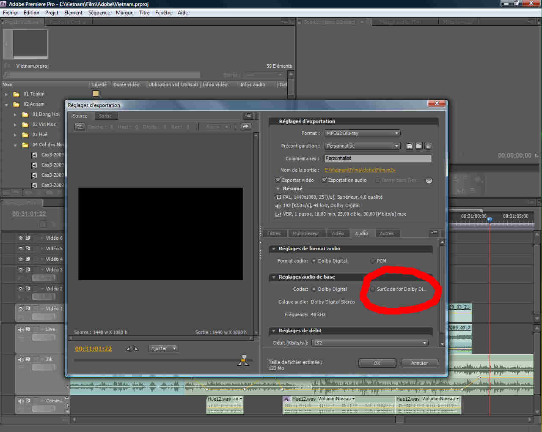Click the speaker summary icon in Résumé
Viewport: 542px width, 432px height.
click(x=278, y=206)
